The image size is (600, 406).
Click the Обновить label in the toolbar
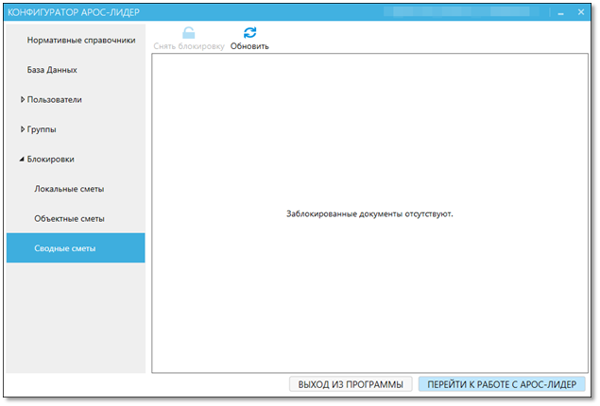249,46
